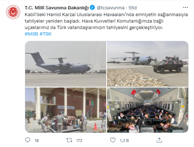Click the 1,3 B likes count
This screenshot has width=194, height=147.
click(x=124, y=141)
